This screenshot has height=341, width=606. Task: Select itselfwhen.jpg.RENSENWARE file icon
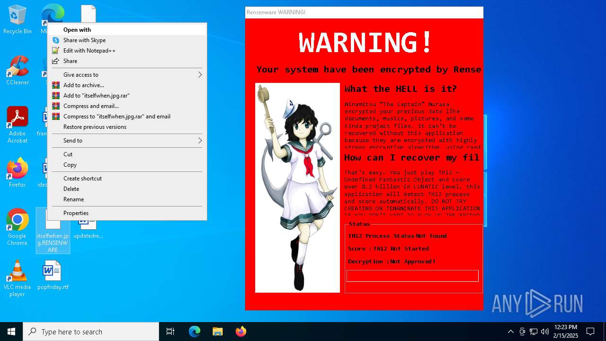click(x=53, y=230)
